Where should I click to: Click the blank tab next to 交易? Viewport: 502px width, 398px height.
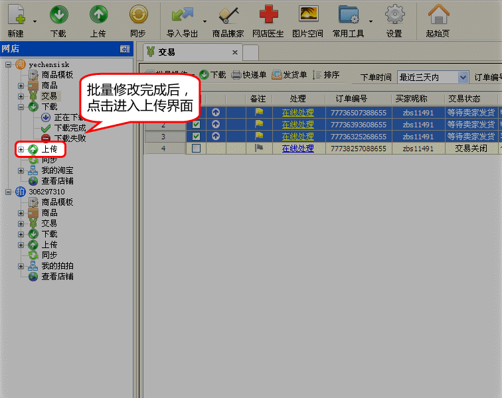click(251, 52)
